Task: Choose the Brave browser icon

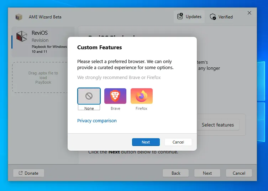Action: tap(115, 96)
